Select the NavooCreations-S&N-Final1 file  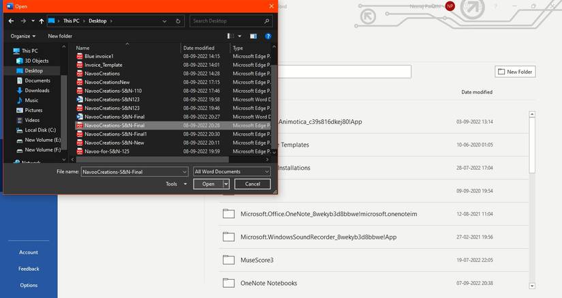[x=173, y=134]
